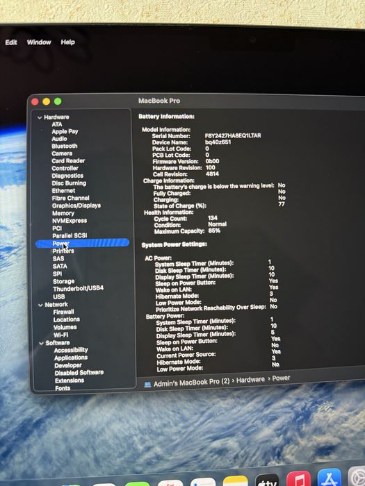The image size is (365, 486).
Task: Select Parallel SCSI in the sidebar
Action: (70, 235)
